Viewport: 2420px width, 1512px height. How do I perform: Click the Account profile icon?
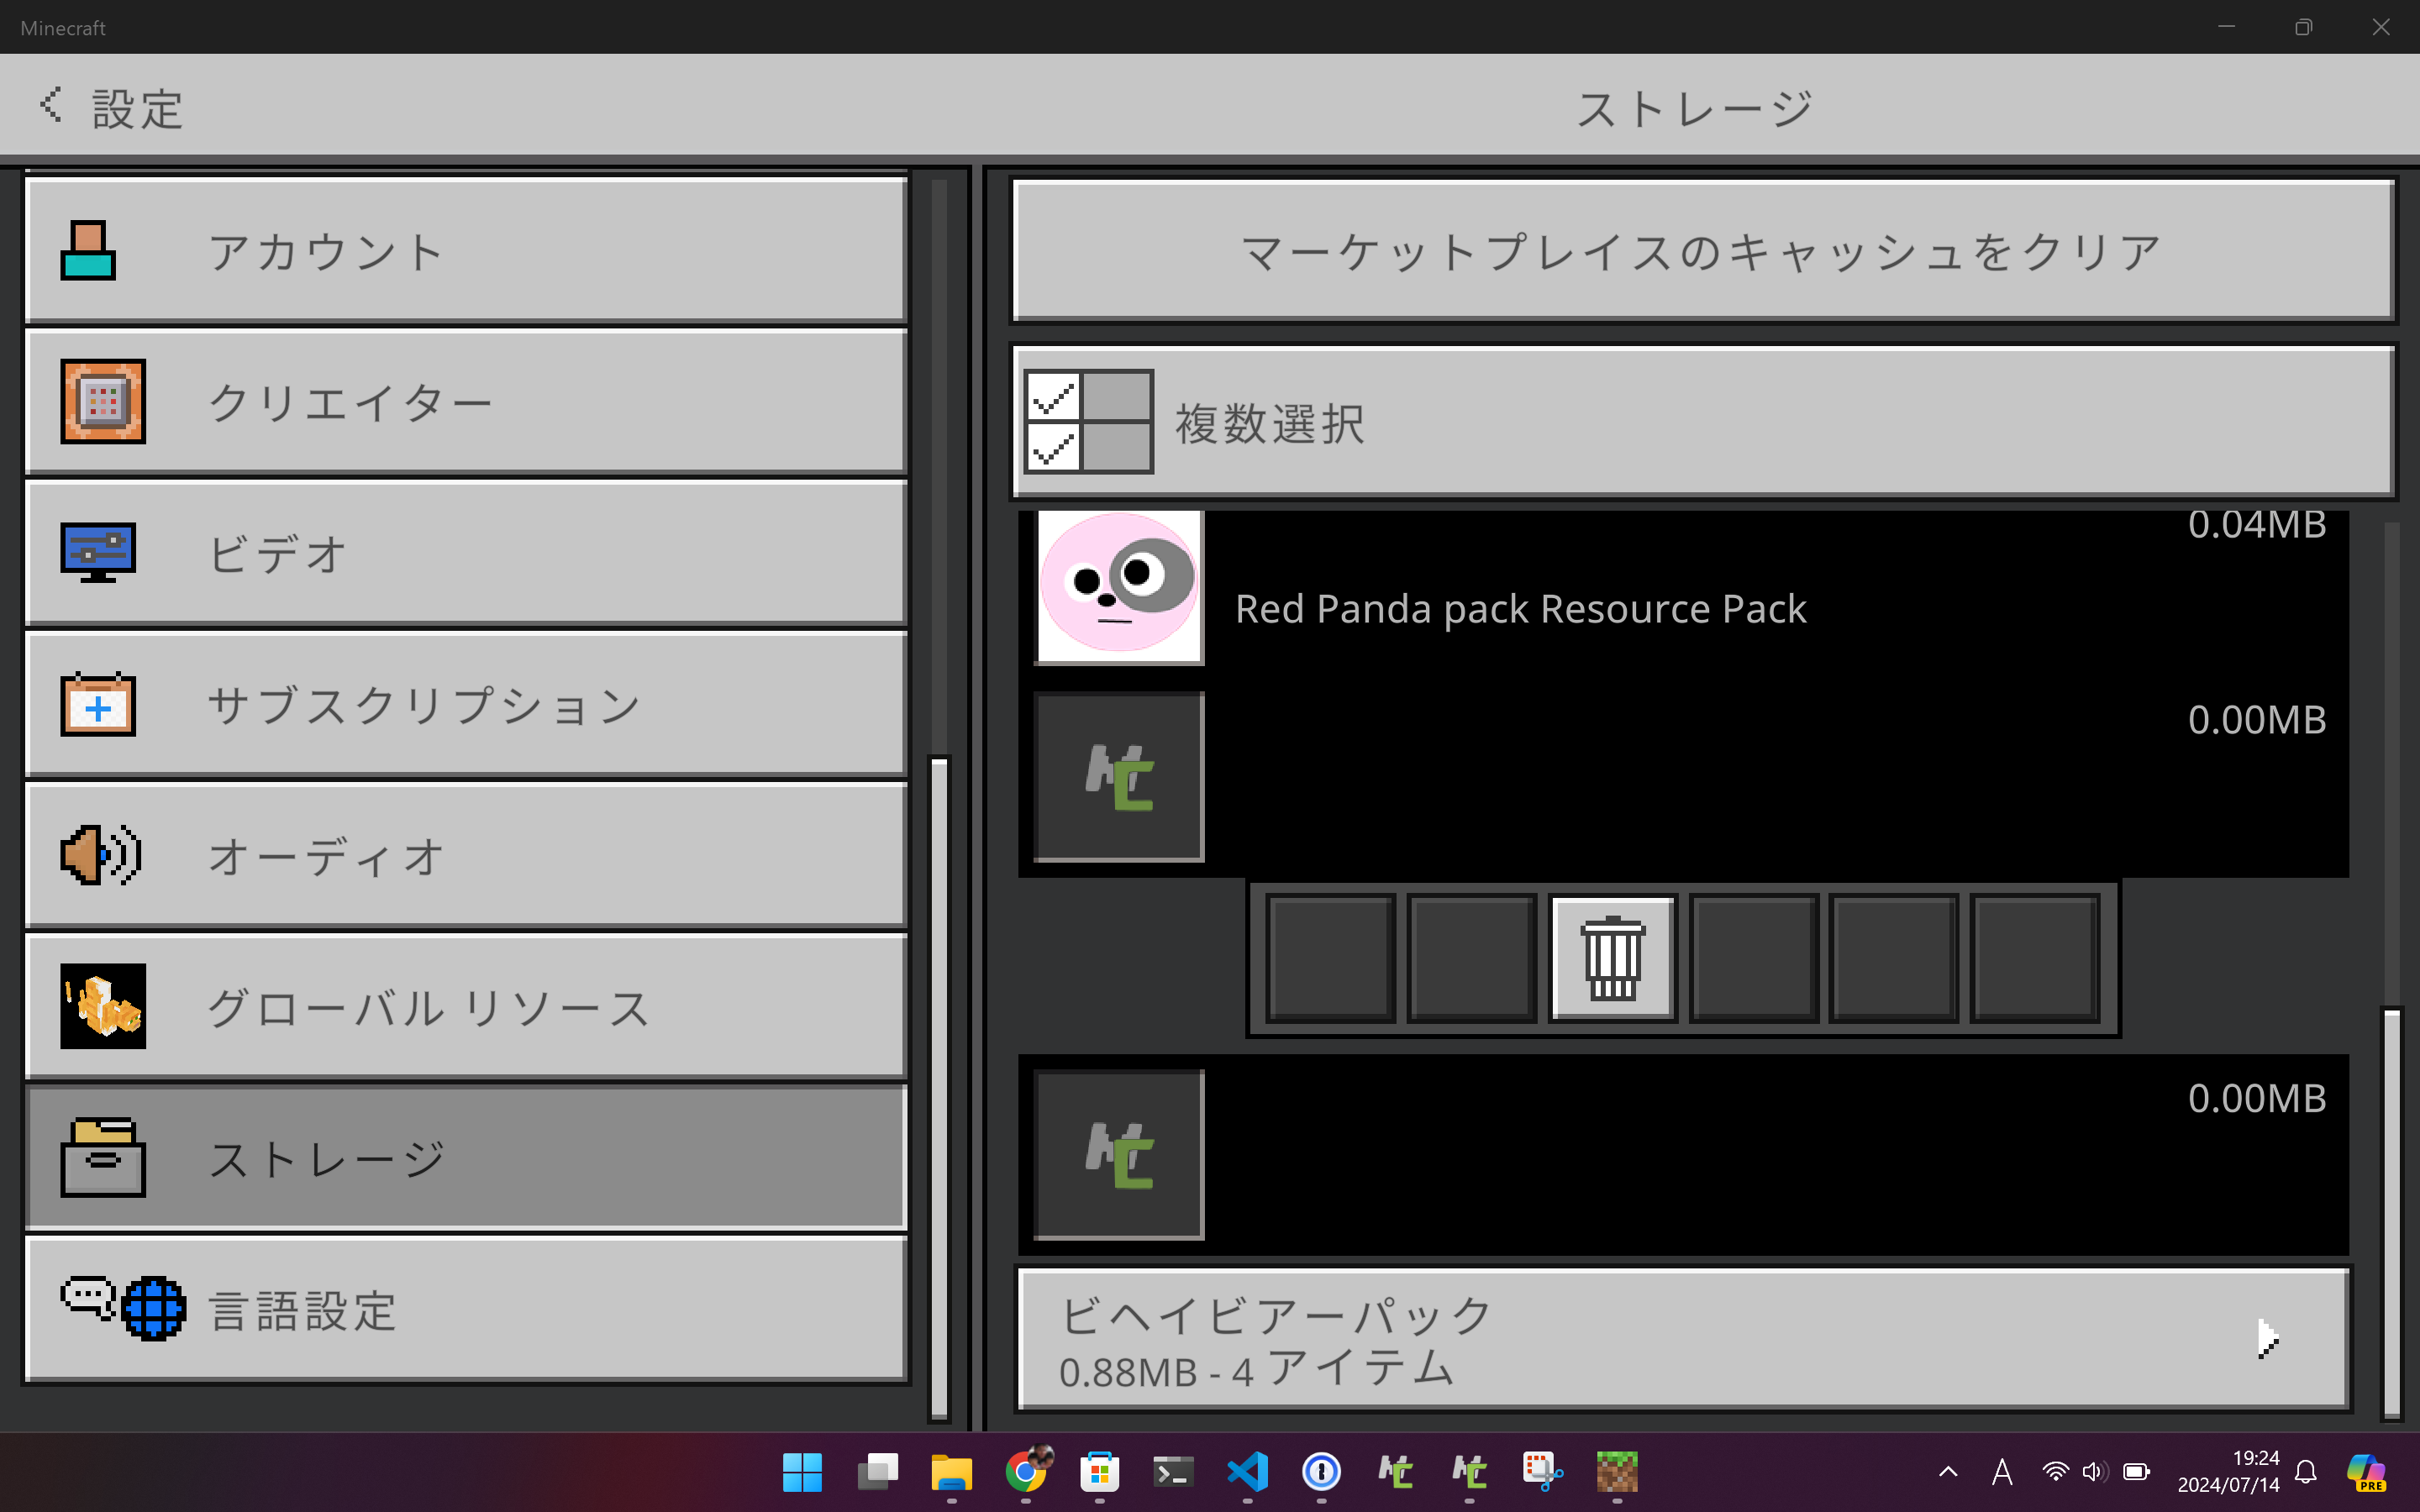coord(88,251)
